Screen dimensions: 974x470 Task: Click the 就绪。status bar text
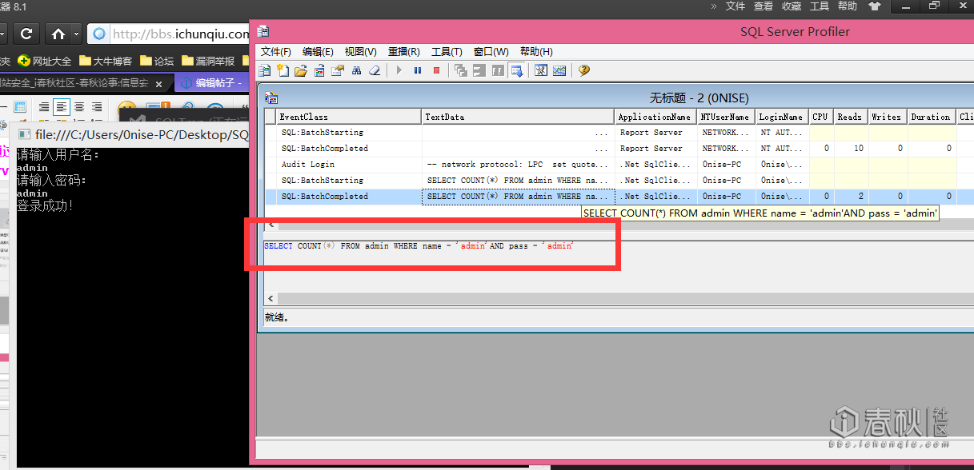[277, 317]
